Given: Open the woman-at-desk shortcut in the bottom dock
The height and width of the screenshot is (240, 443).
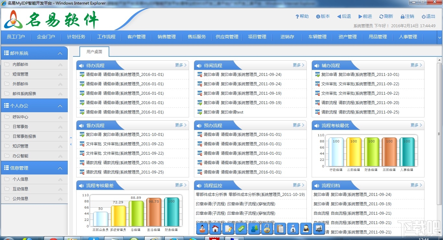Looking at the screenshot, I should point(203,229).
